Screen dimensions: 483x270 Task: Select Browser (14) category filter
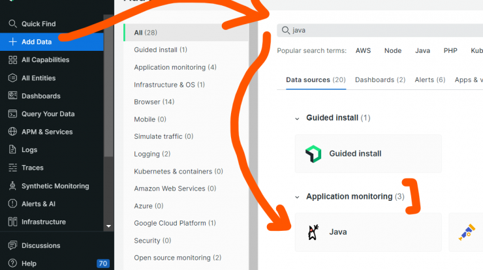(x=154, y=102)
